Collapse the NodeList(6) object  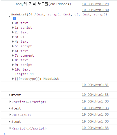tap(9, 16)
